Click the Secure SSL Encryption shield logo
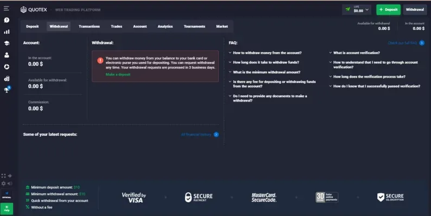 [x=390, y=197]
